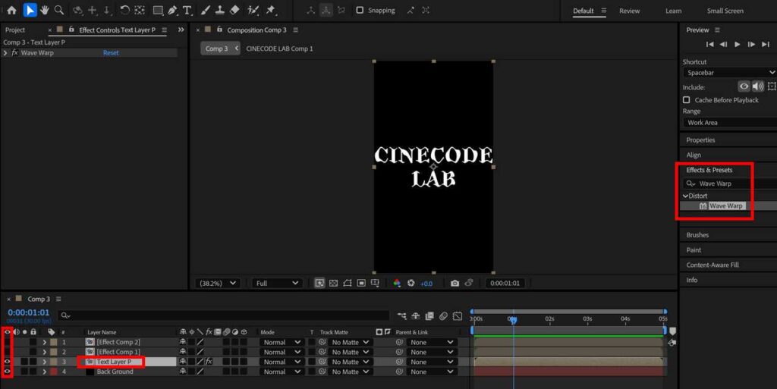777x389 pixels.
Task: Switch to the Small Screen workspace
Action: (x=725, y=11)
